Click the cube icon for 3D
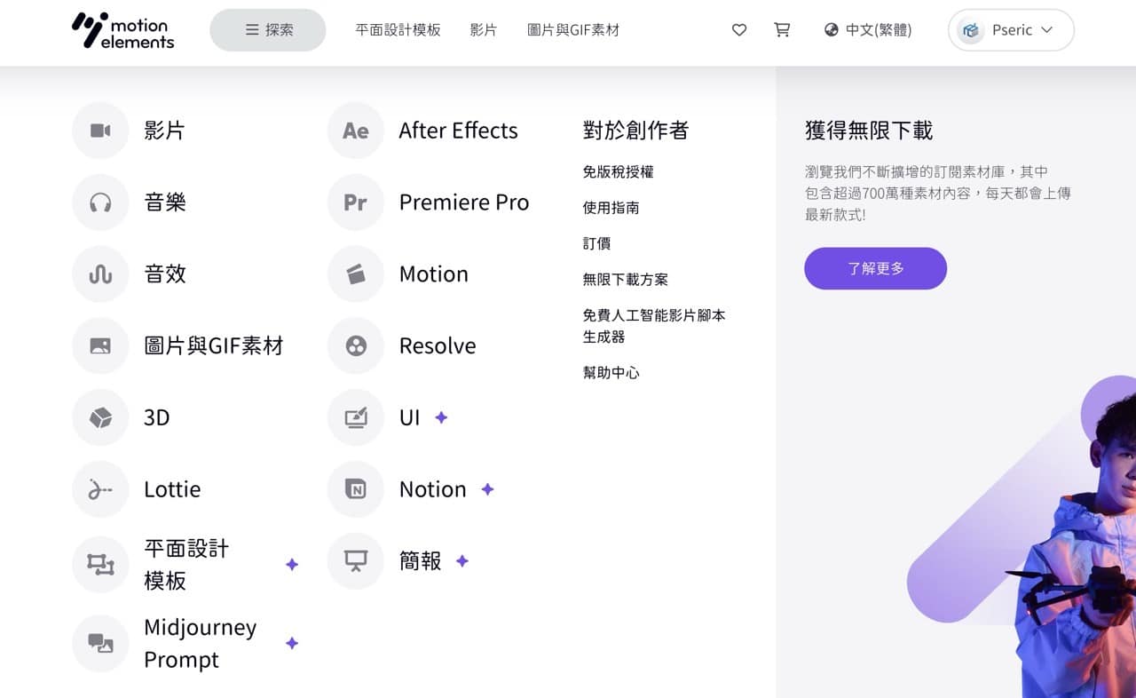The height and width of the screenshot is (698, 1136). (100, 417)
